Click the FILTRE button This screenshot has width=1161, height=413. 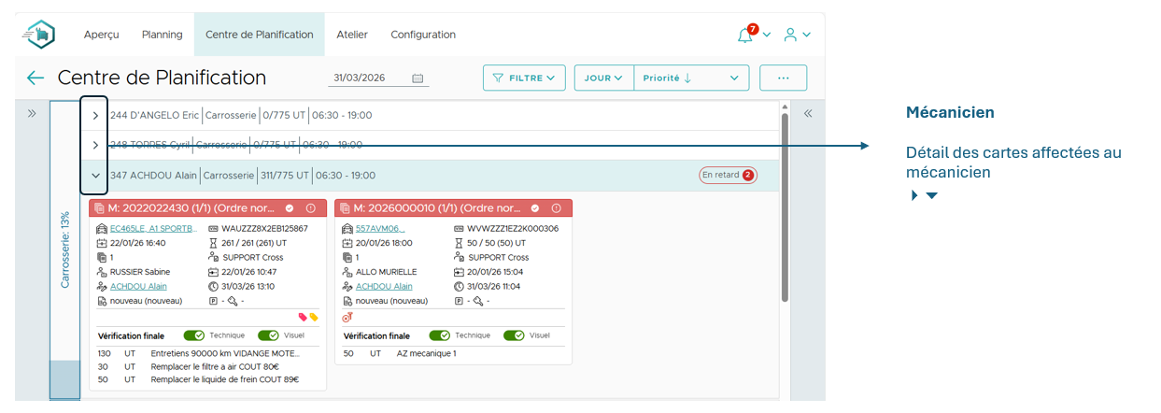[523, 78]
